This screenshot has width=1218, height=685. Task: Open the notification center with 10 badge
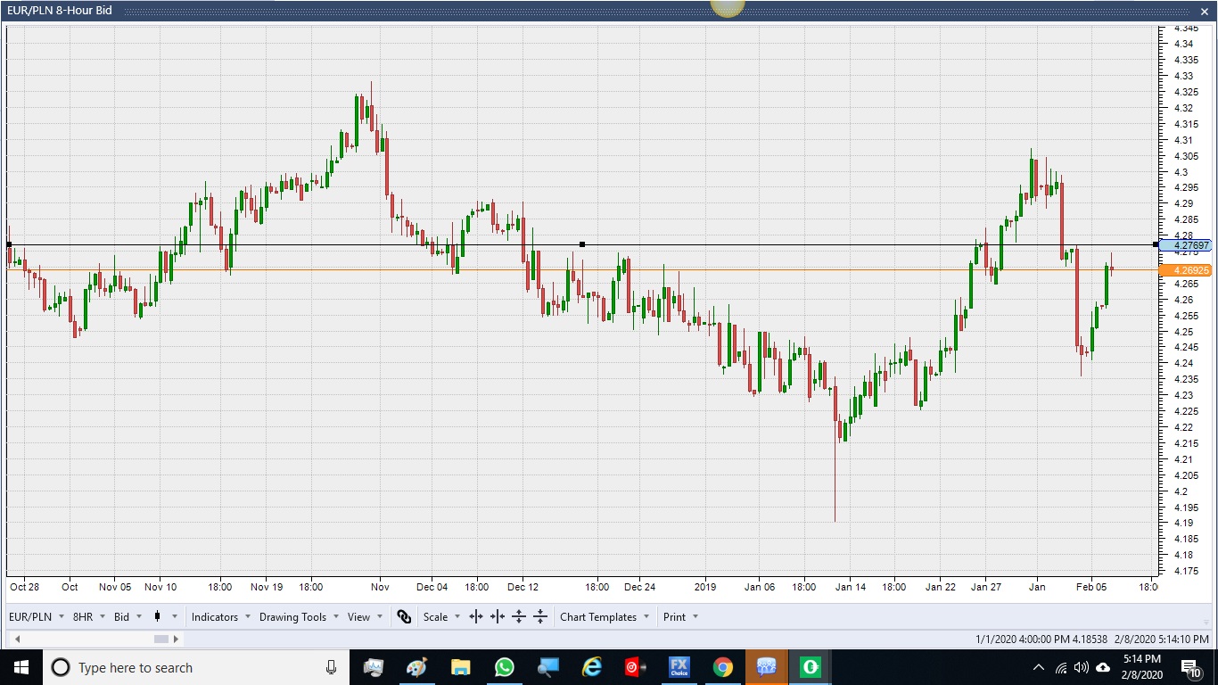point(1191,667)
